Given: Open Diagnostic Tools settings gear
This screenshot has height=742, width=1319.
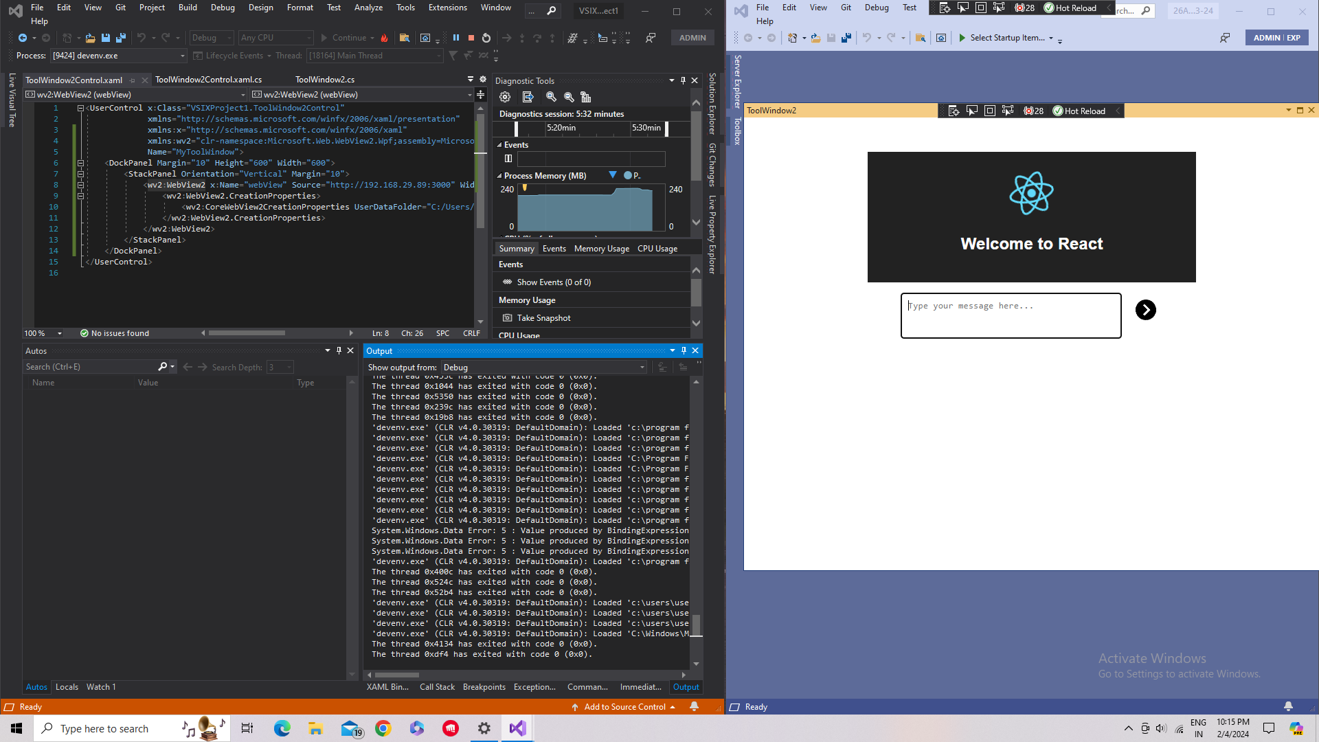Looking at the screenshot, I should [x=505, y=97].
